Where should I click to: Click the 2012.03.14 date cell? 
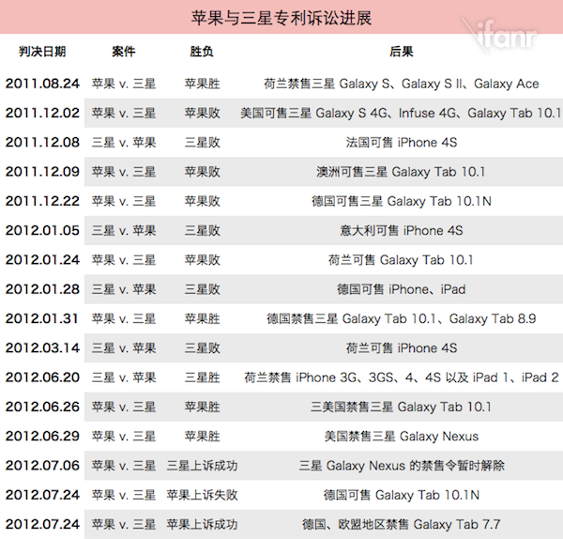tap(42, 347)
